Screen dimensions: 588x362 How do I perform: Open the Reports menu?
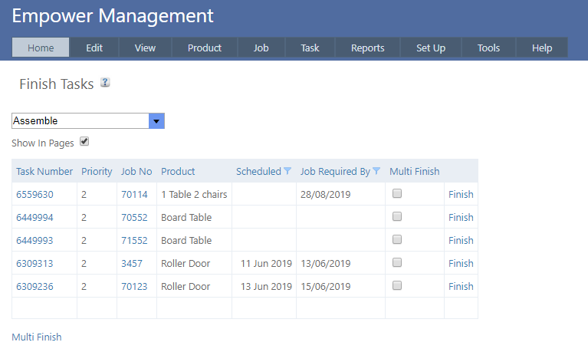pyautogui.click(x=367, y=48)
